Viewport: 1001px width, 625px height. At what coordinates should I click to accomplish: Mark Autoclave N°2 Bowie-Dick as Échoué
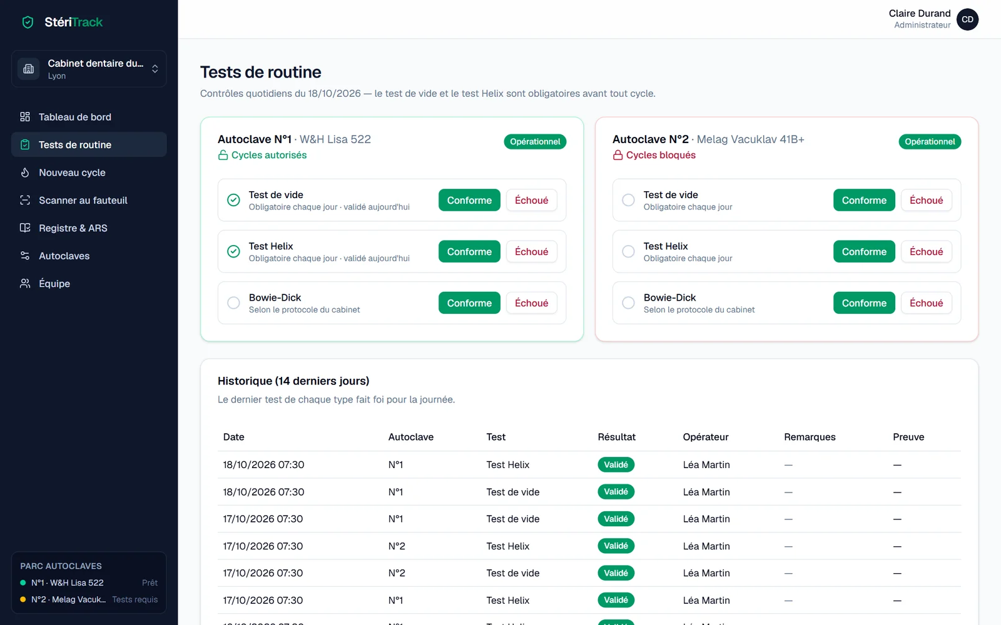click(926, 303)
